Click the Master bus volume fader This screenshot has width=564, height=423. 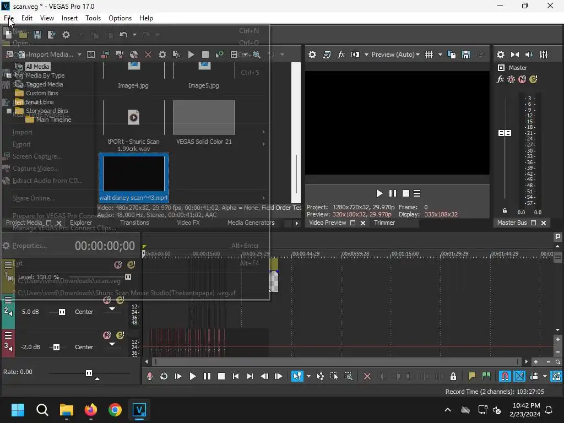pyautogui.click(x=505, y=133)
